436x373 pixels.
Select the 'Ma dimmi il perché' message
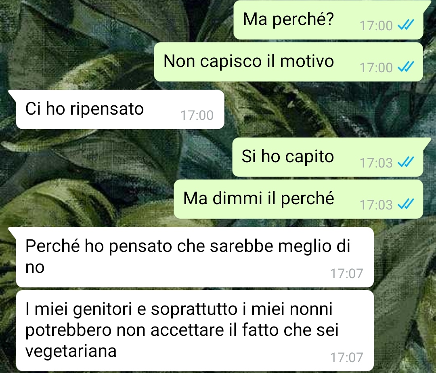click(299, 199)
